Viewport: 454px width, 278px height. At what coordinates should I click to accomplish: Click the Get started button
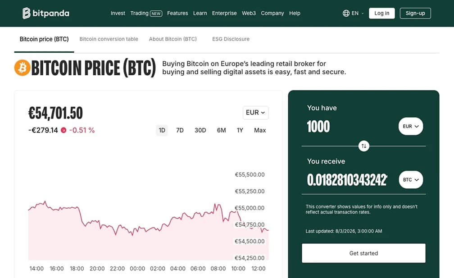tap(363, 253)
